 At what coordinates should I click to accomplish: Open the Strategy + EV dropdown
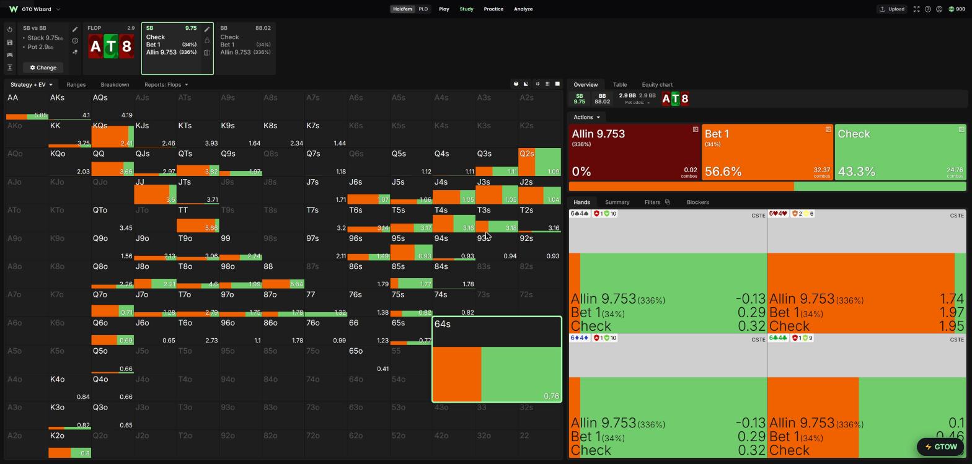tap(31, 84)
